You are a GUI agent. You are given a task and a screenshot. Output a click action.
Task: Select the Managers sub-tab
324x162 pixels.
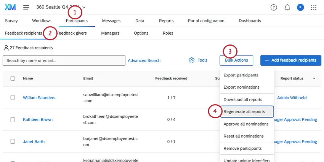(110, 33)
